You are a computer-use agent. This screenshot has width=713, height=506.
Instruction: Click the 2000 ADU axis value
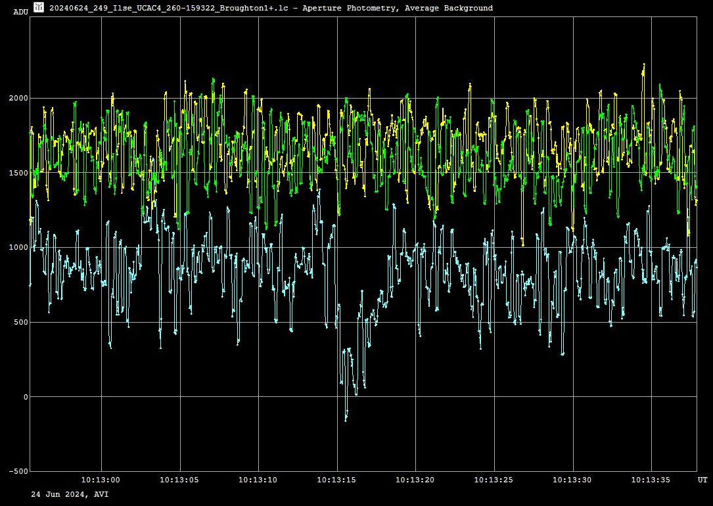pos(18,98)
